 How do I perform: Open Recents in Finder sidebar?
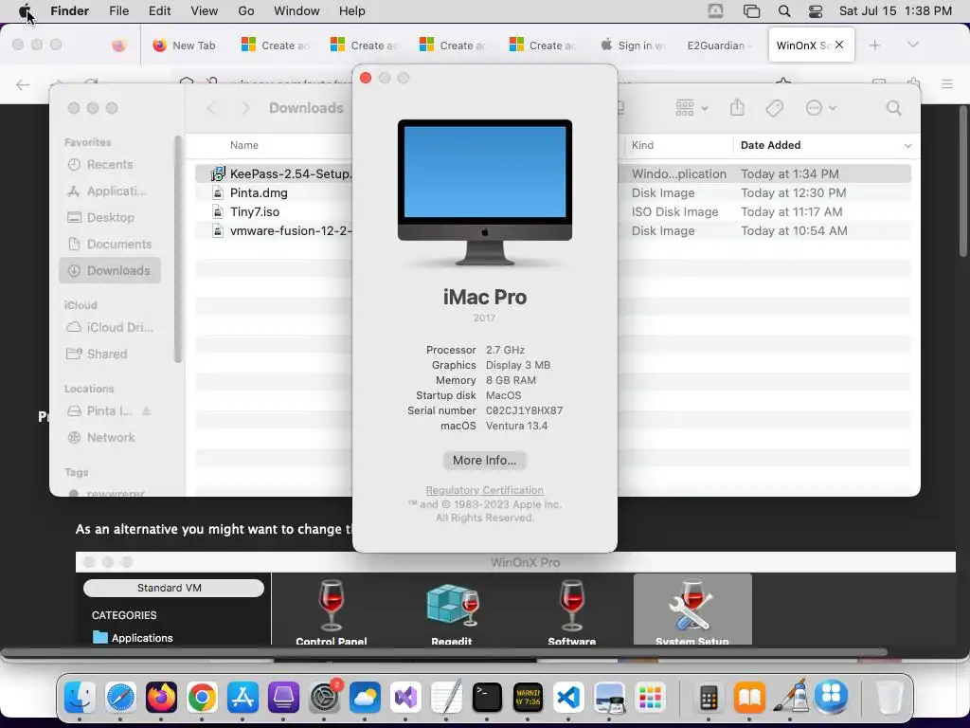pos(110,164)
